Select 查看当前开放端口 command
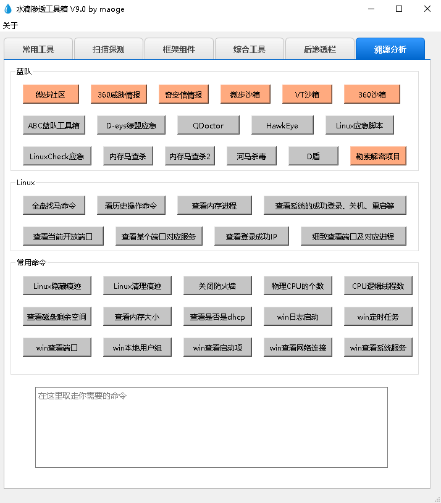441x503 pixels. (63, 236)
